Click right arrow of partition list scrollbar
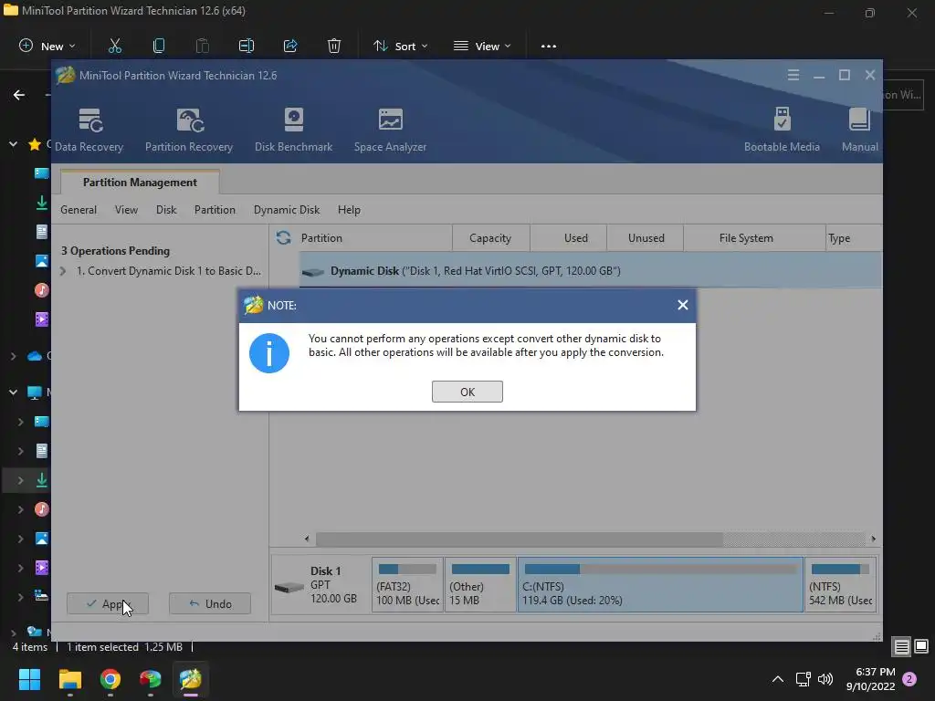 pyautogui.click(x=873, y=539)
